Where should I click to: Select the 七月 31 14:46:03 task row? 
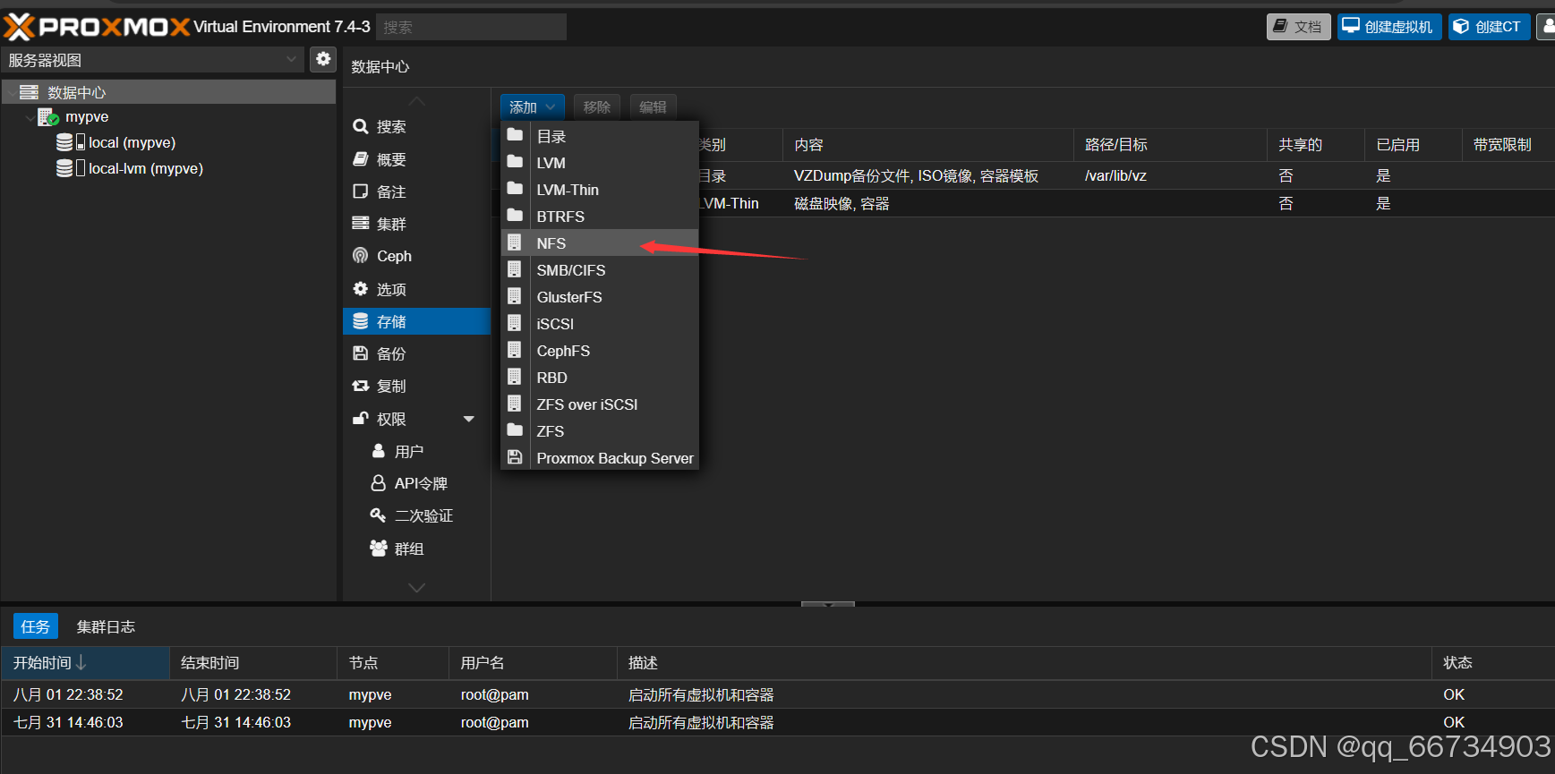(777, 723)
